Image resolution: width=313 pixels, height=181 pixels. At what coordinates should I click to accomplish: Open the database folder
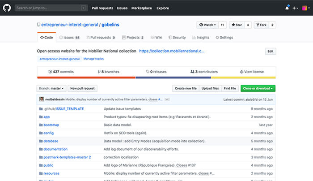pyautogui.click(x=51, y=141)
